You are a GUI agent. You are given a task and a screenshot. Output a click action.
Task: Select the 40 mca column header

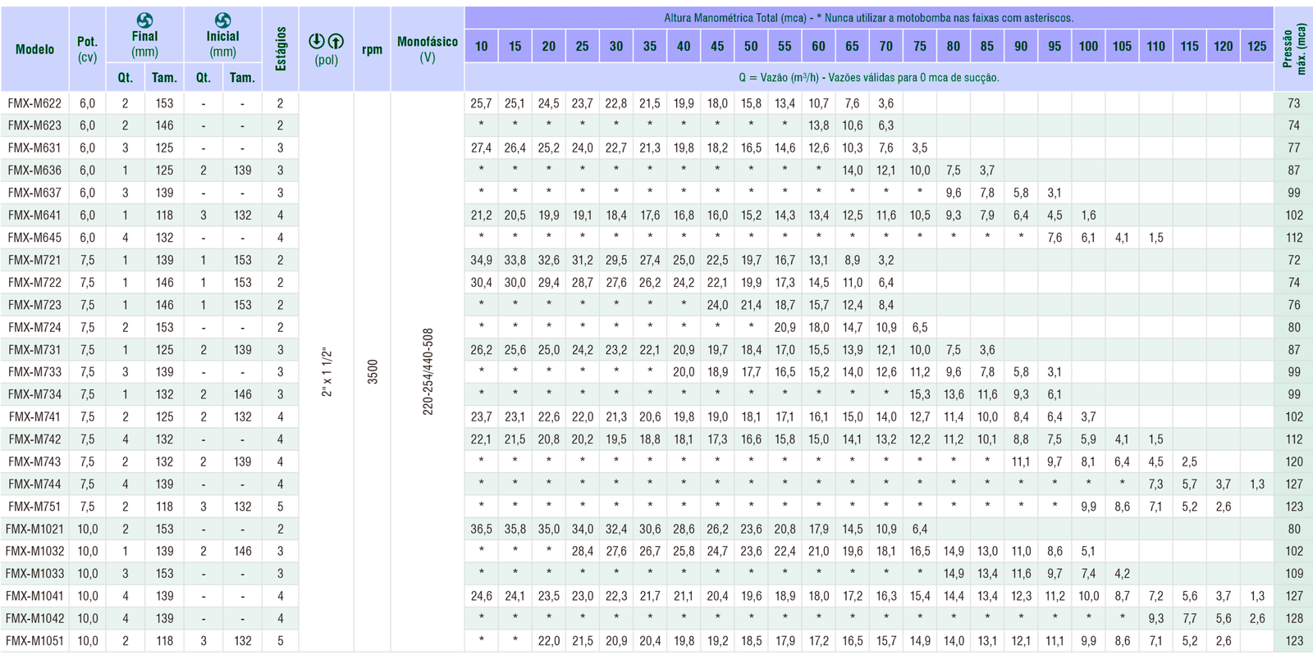click(684, 46)
